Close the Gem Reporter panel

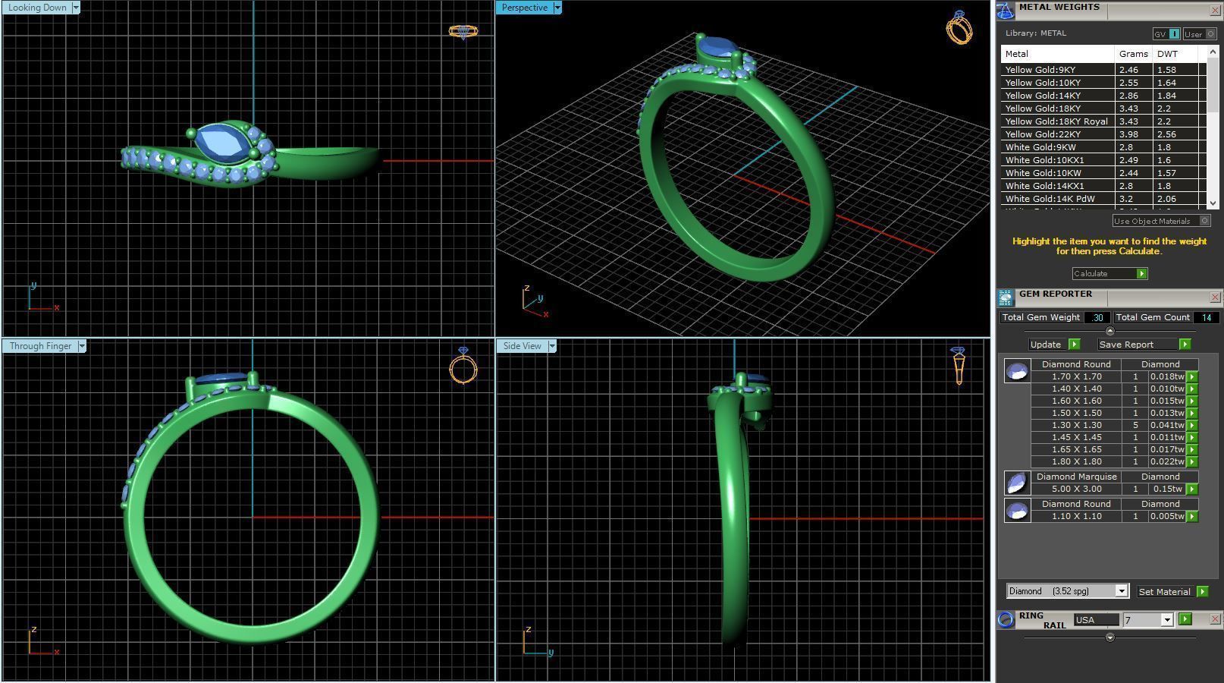[1215, 297]
